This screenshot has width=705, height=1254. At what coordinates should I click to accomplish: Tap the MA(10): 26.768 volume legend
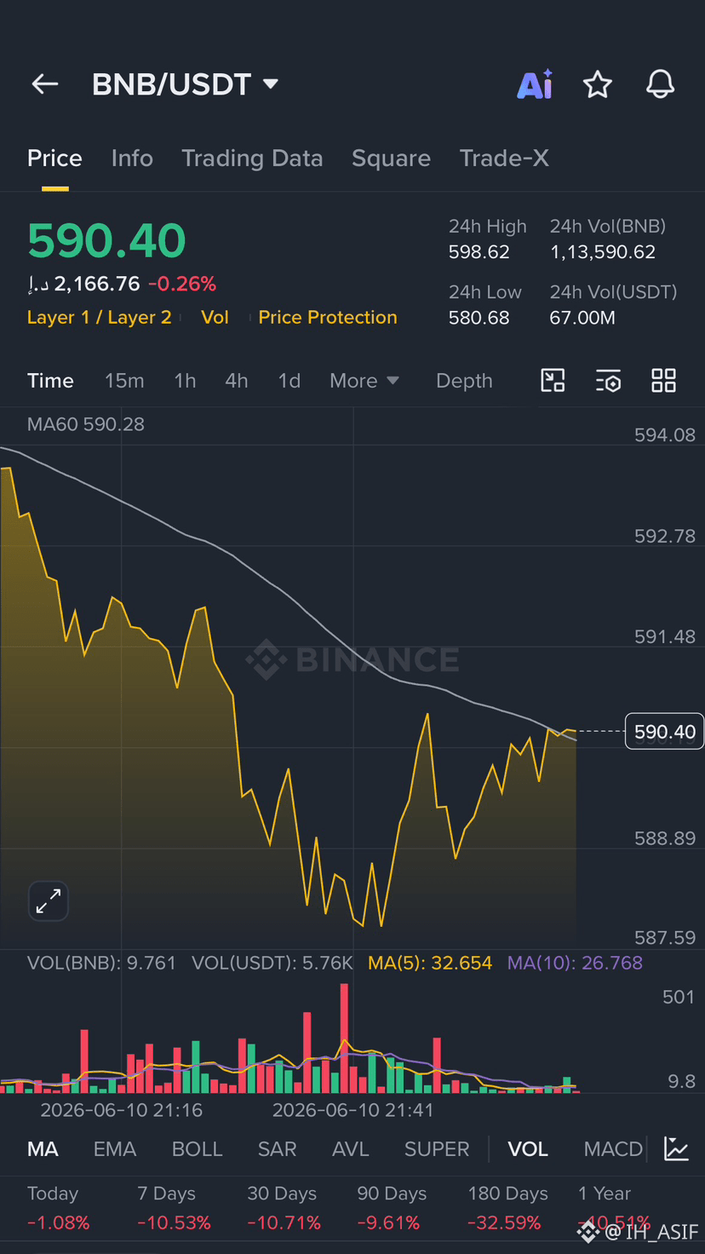575,964
